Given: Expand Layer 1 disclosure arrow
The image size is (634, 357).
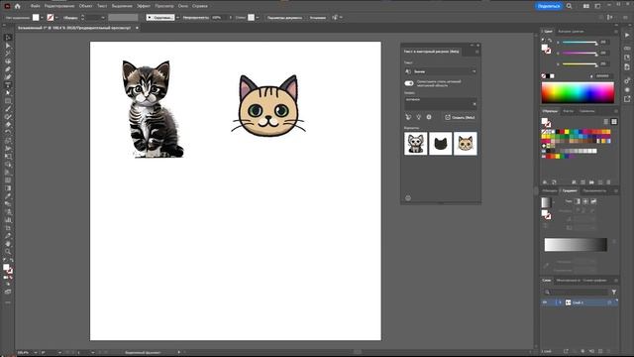Looking at the screenshot, I should click(x=560, y=302).
